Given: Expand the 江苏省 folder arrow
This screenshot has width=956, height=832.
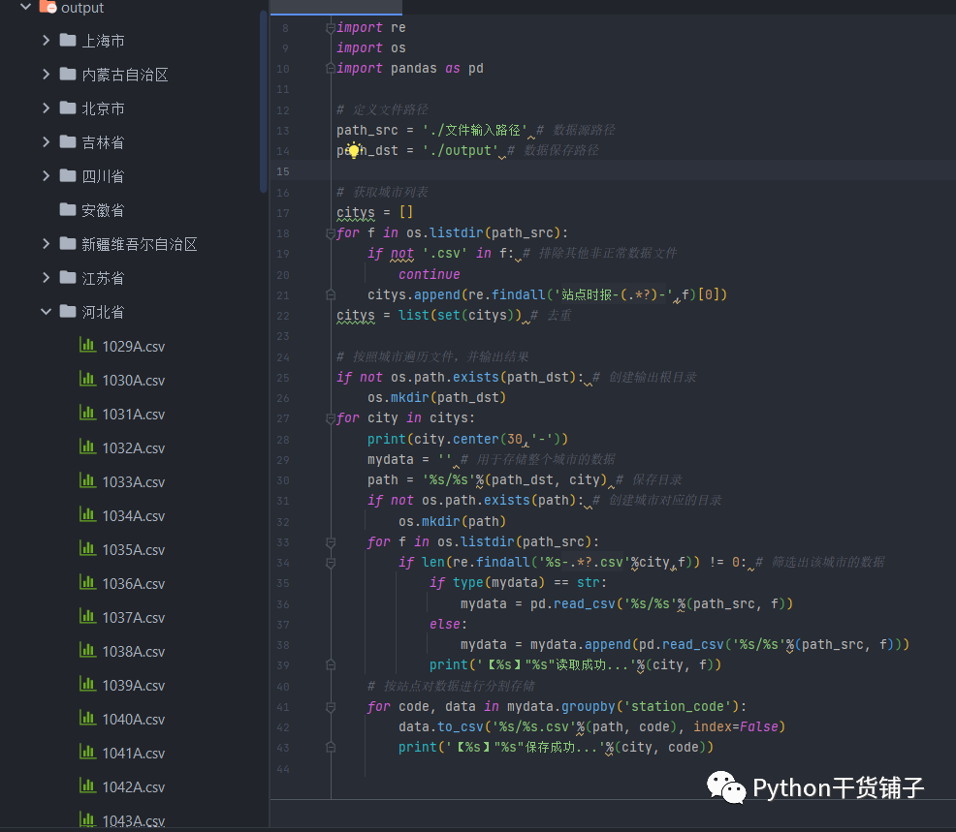Looking at the screenshot, I should tap(46, 278).
